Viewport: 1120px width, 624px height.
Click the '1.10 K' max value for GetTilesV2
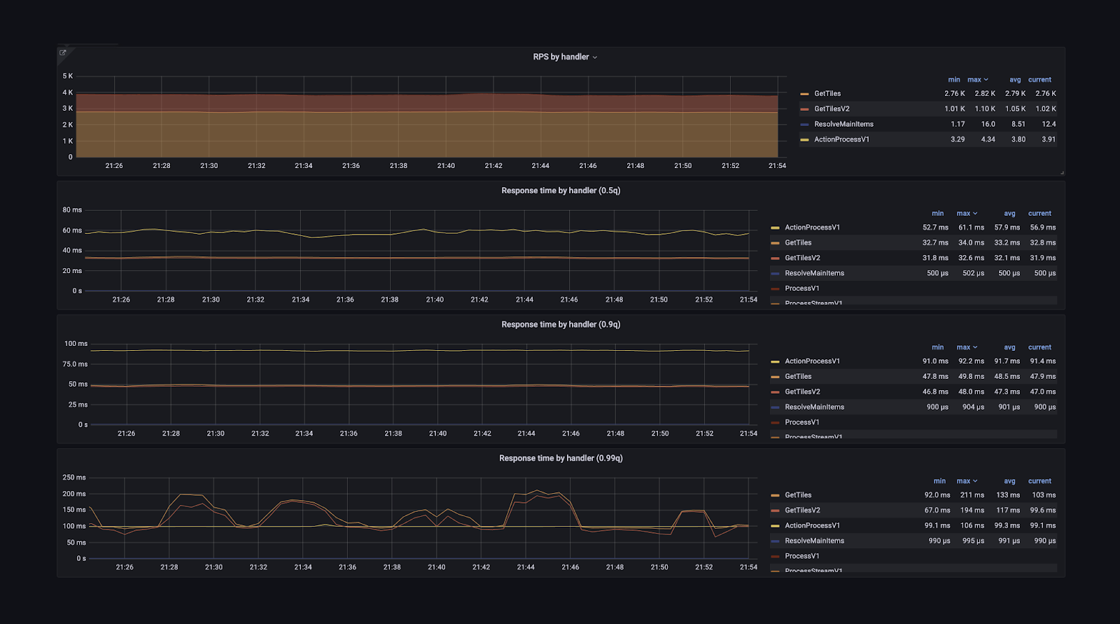pos(984,109)
